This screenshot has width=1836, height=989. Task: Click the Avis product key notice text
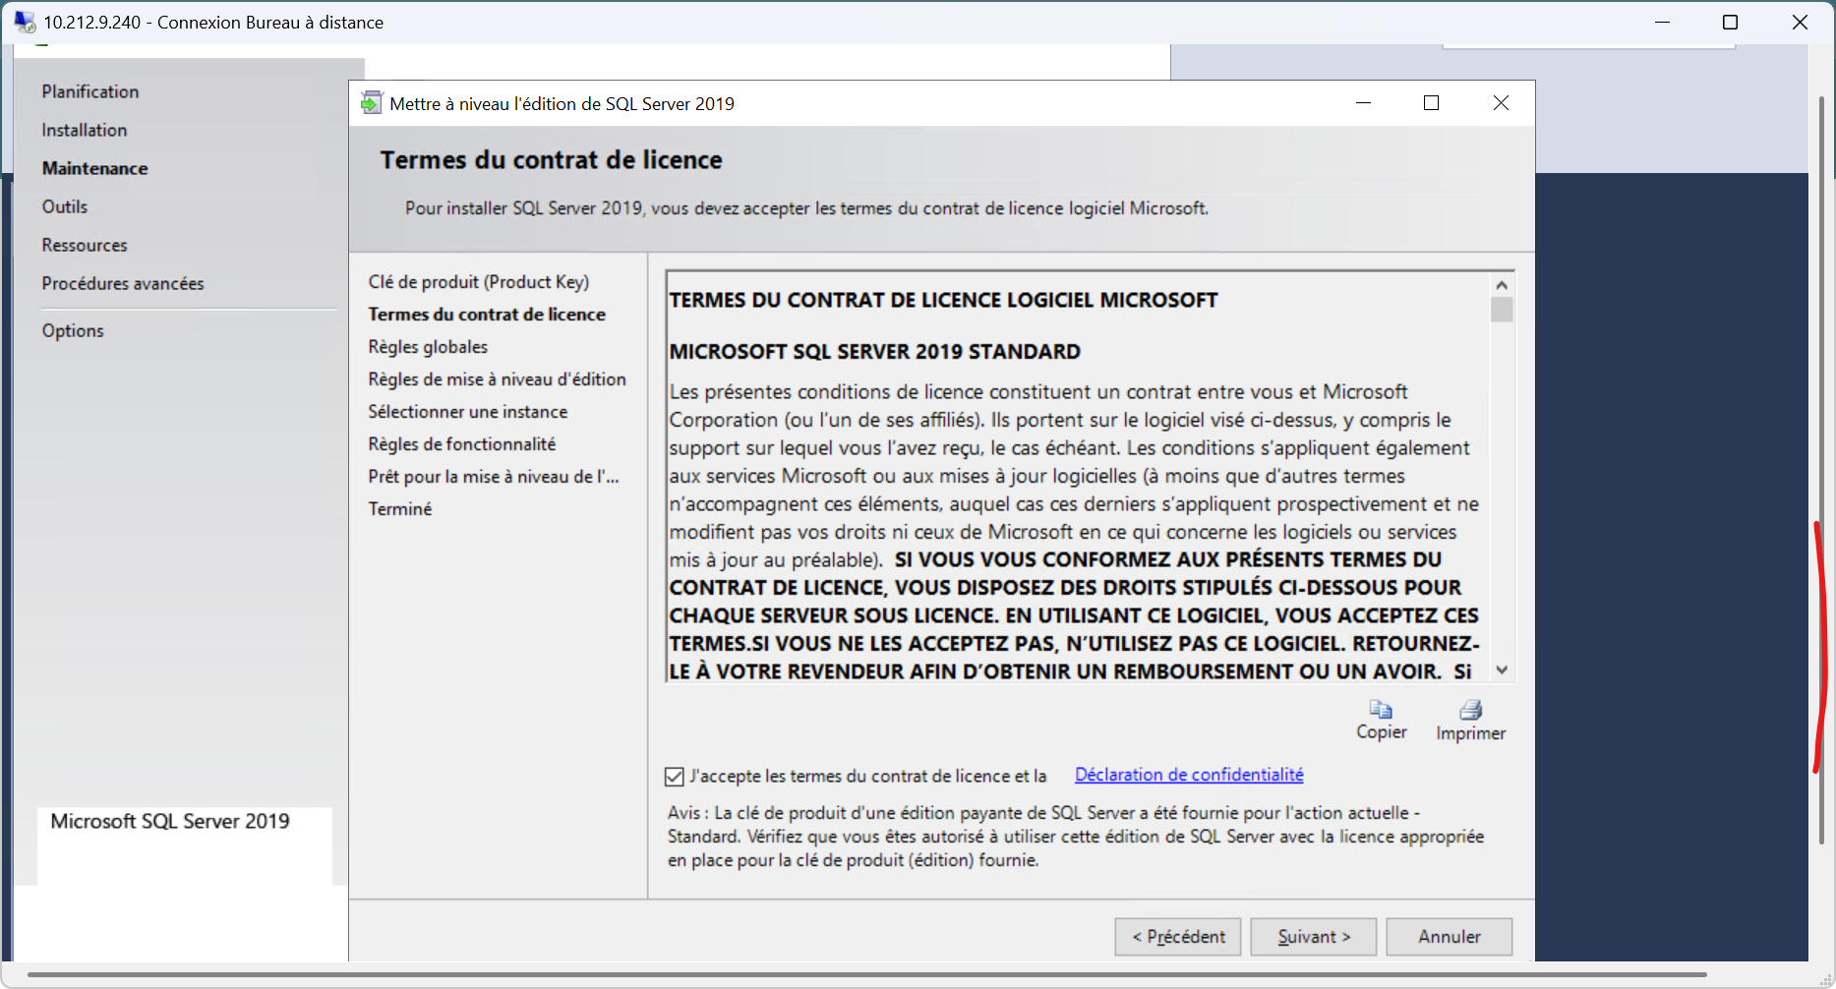(1076, 837)
